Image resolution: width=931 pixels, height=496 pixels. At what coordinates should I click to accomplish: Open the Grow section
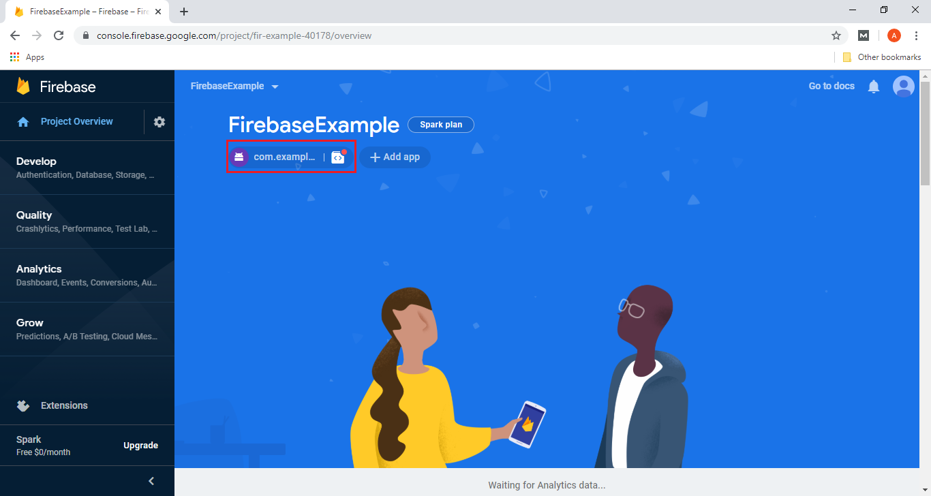tap(87, 329)
